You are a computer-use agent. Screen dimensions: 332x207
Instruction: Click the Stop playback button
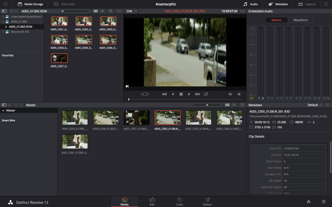pyautogui.click(x=181, y=94)
